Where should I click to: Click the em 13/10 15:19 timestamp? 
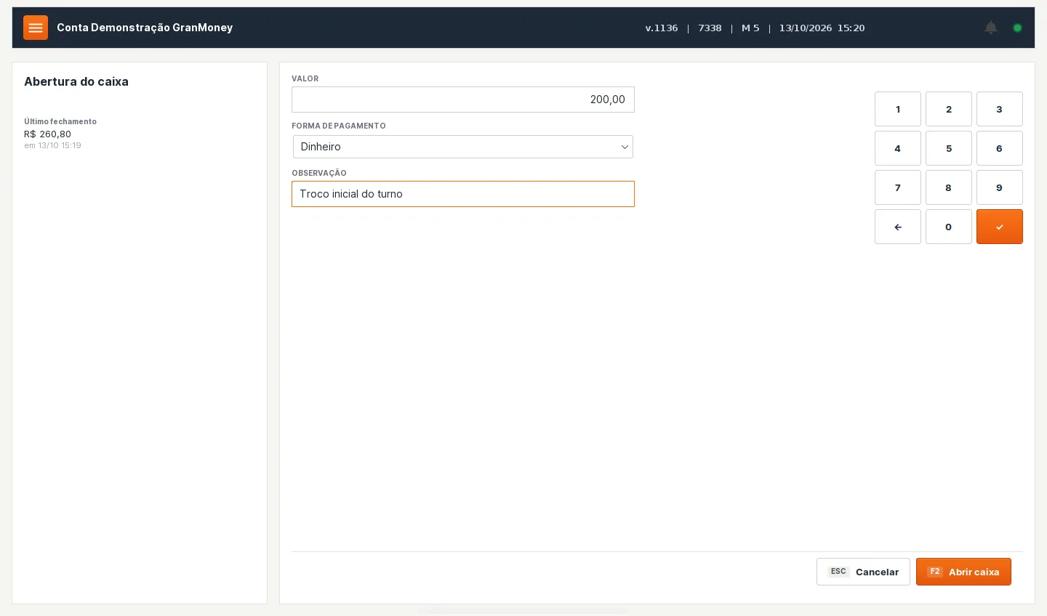click(x=52, y=145)
